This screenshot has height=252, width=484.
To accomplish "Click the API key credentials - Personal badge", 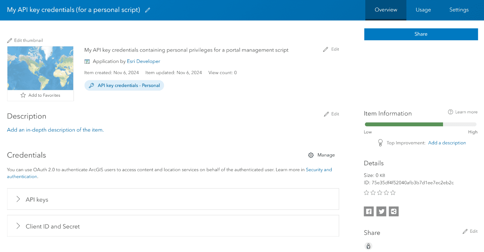I will [x=124, y=85].
